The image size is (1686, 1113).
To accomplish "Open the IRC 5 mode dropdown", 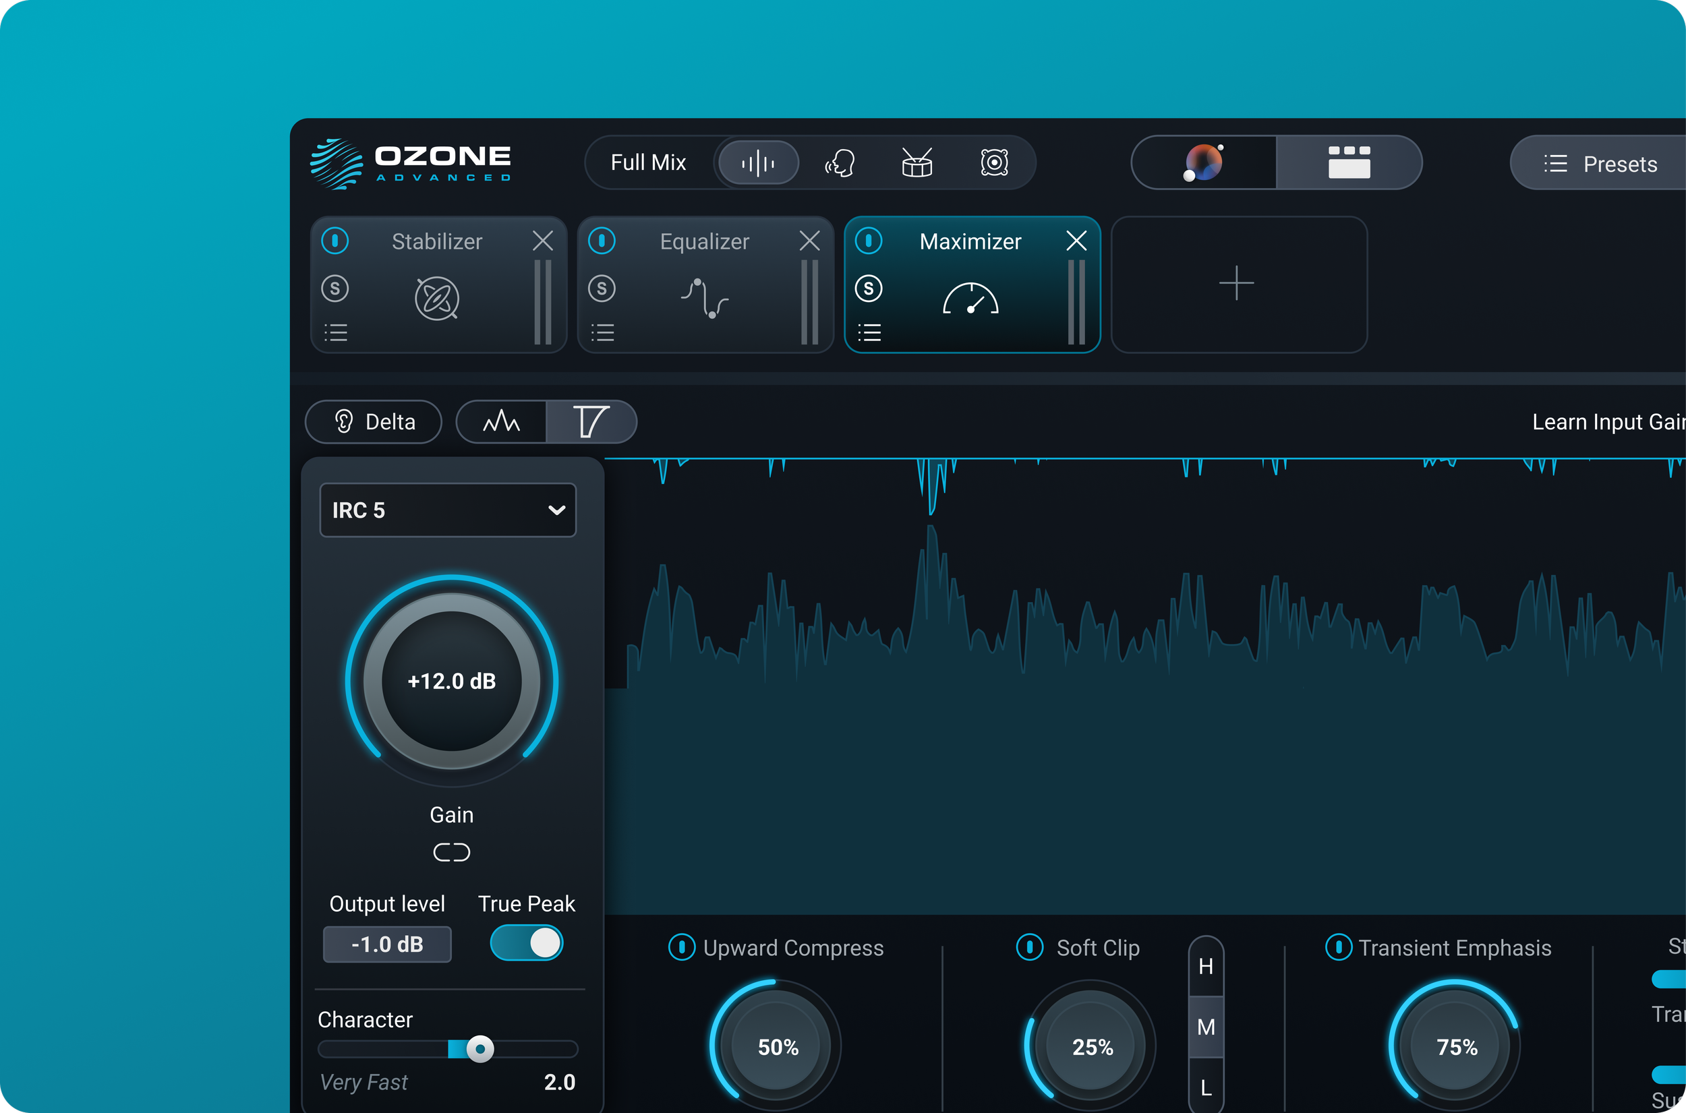I will [448, 510].
